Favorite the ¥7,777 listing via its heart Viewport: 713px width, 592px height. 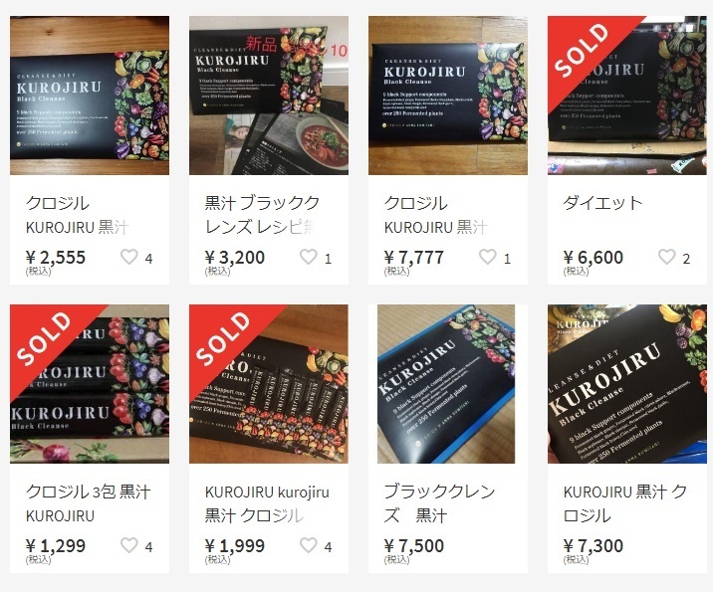point(488,257)
